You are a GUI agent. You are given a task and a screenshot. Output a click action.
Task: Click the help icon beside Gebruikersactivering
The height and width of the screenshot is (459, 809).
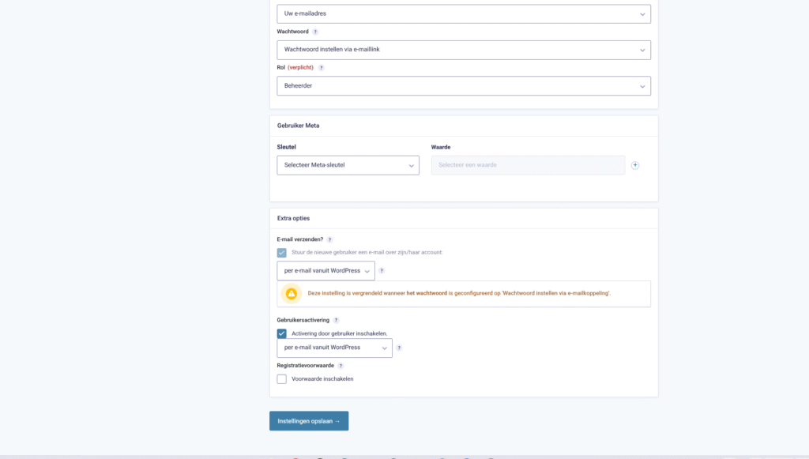point(336,321)
